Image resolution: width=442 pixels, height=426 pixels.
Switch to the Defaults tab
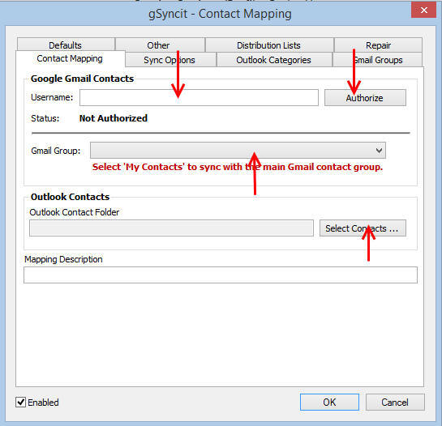point(66,45)
